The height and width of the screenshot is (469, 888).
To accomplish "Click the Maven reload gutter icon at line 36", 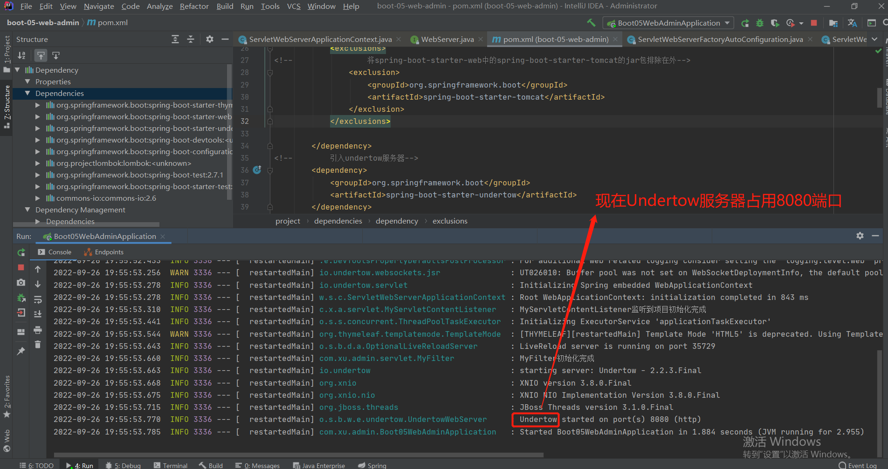I will point(257,170).
